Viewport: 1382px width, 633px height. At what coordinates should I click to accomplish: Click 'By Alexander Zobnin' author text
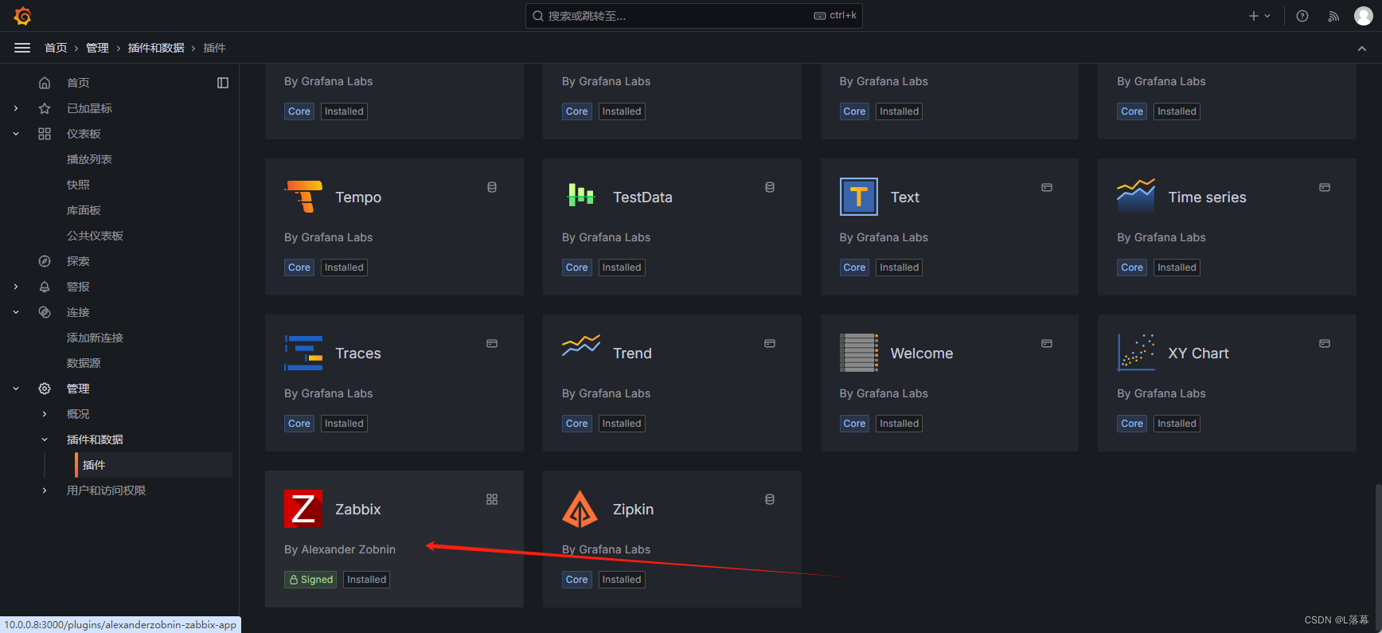(x=340, y=549)
